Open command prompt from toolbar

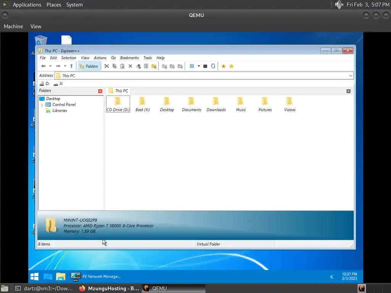205,66
